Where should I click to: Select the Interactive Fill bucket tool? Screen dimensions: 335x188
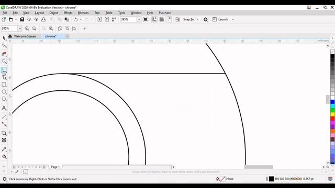tap(4, 157)
